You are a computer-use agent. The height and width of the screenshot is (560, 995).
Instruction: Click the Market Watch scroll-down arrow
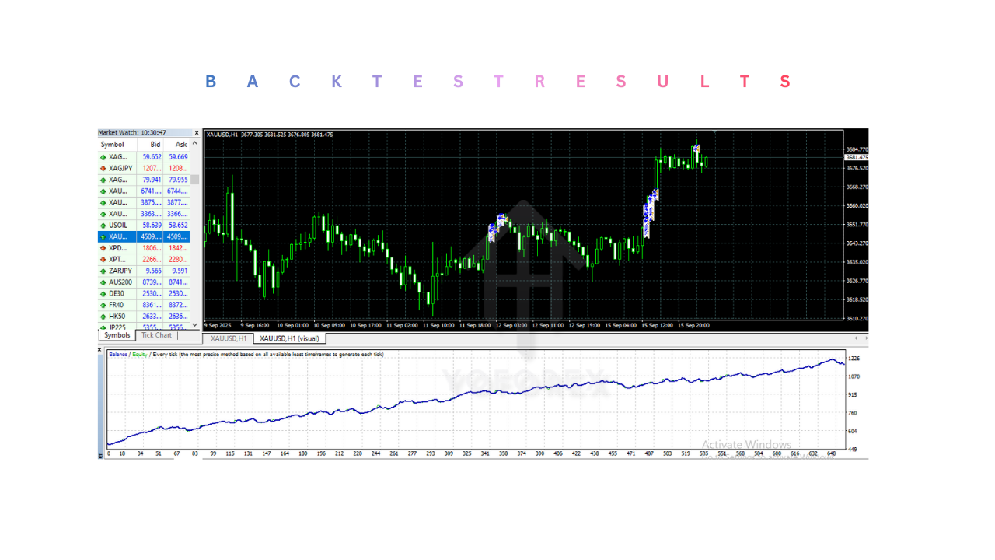point(194,325)
